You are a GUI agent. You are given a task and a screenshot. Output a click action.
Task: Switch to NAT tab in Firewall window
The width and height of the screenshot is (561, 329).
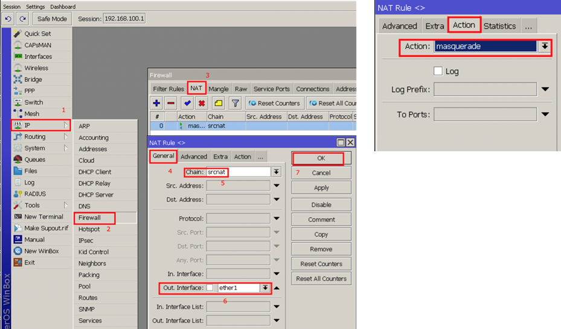196,88
